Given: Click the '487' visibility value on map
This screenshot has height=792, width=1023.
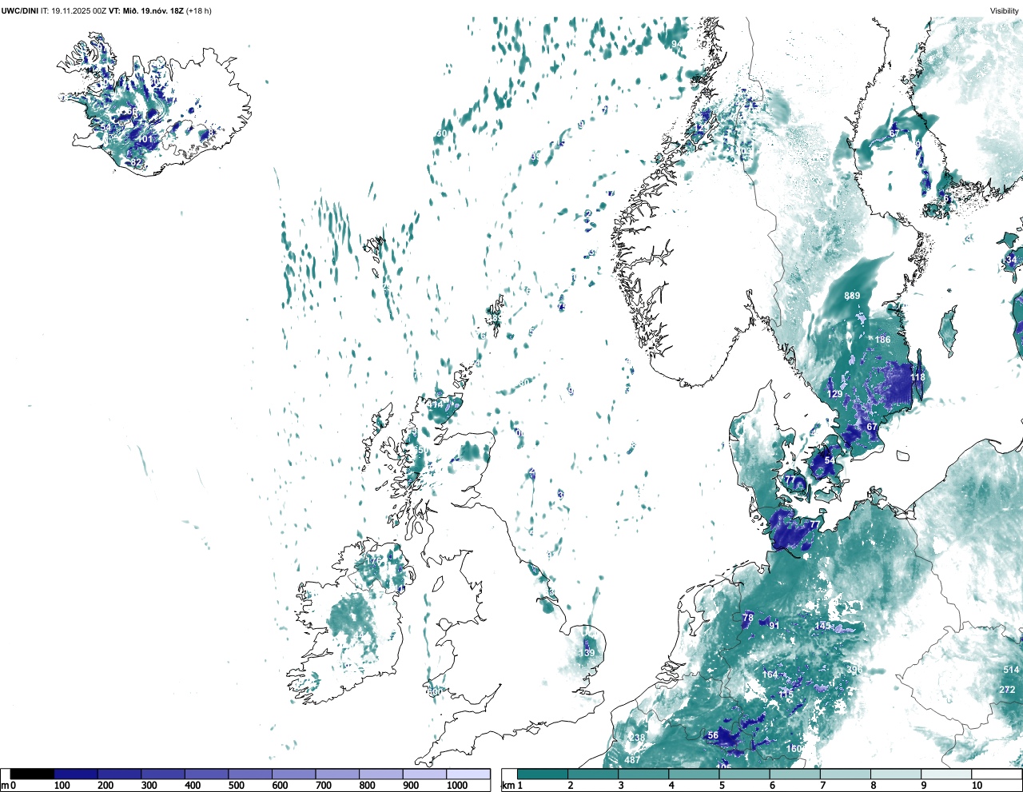Looking at the screenshot, I should tap(632, 760).
